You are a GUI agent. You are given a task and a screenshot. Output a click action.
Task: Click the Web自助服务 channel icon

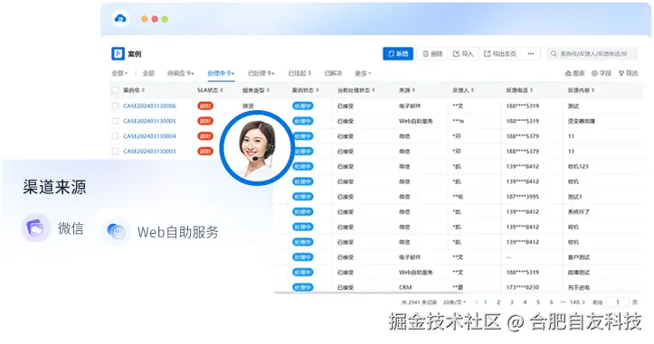(x=116, y=231)
